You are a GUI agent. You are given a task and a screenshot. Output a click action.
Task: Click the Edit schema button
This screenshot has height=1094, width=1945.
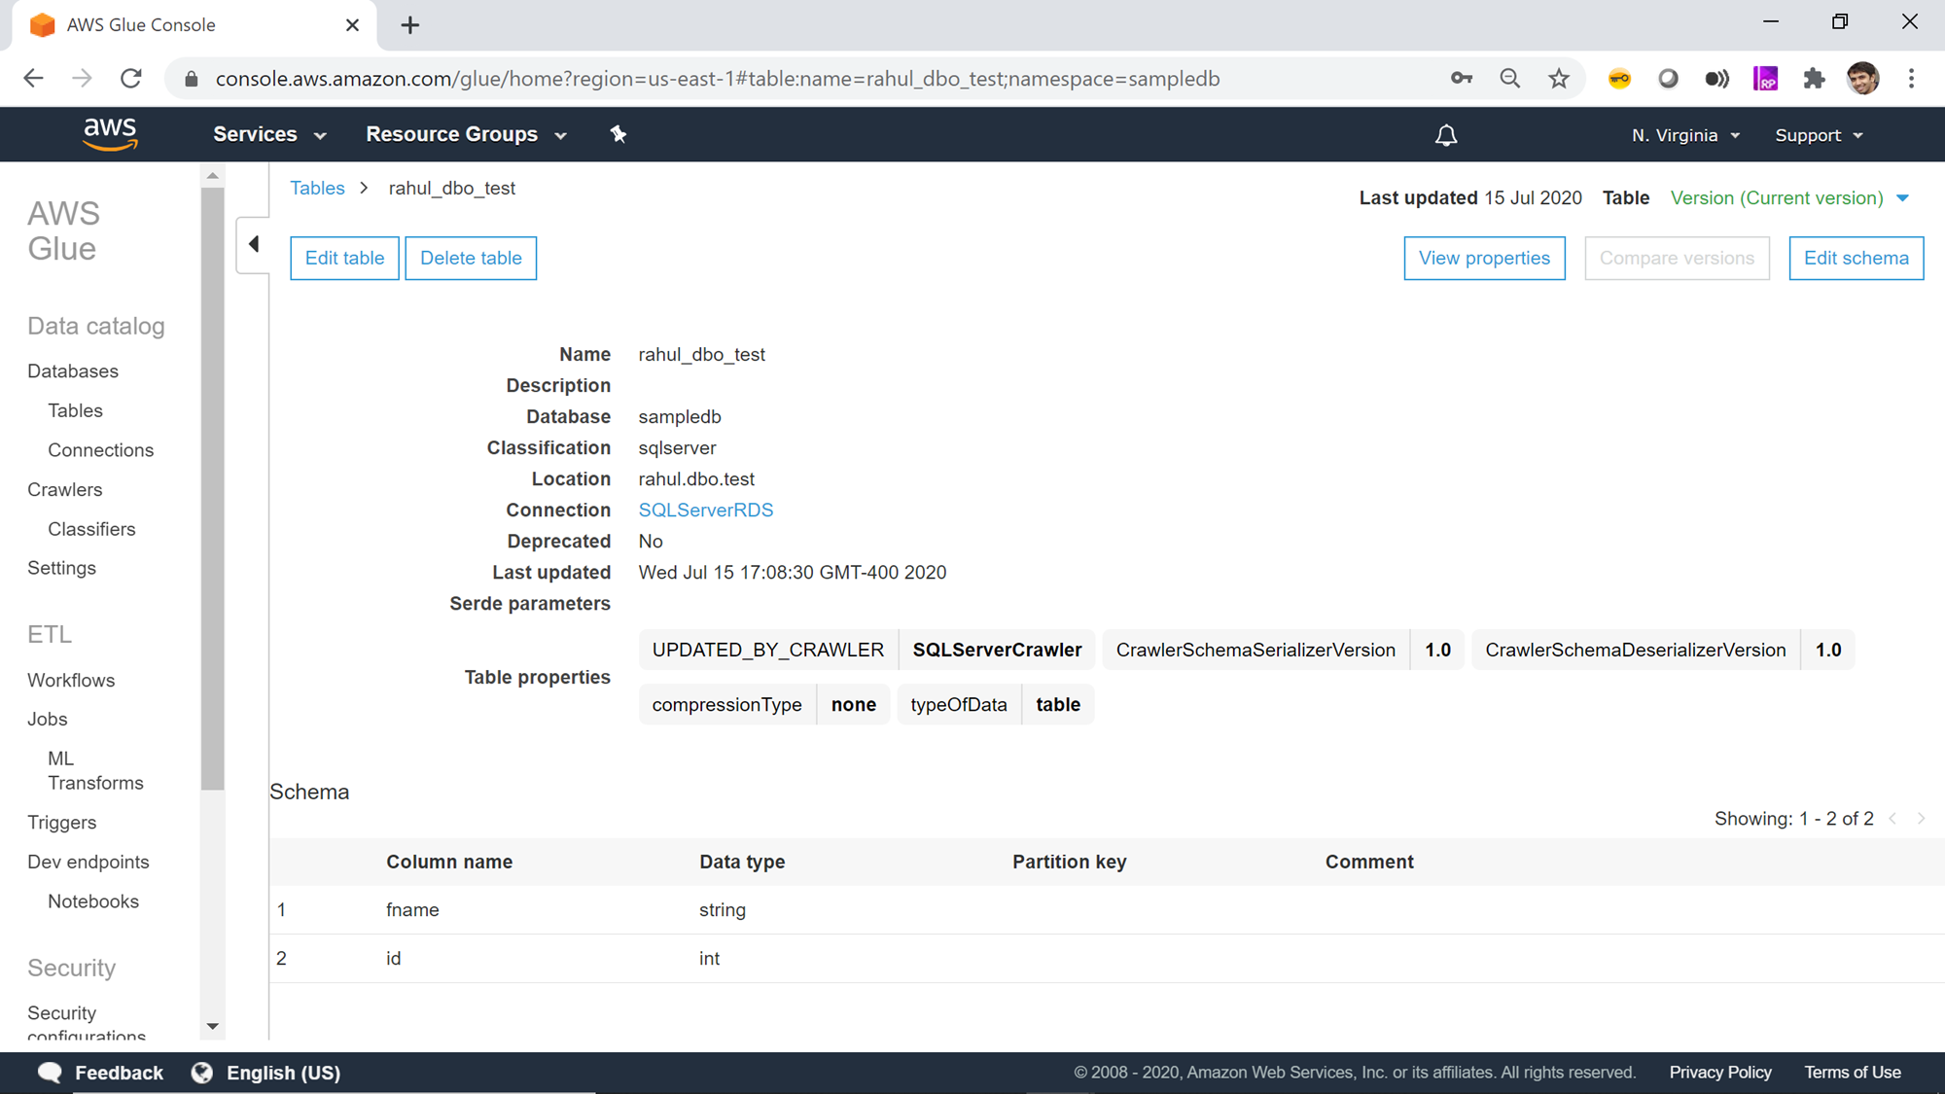pyautogui.click(x=1856, y=258)
